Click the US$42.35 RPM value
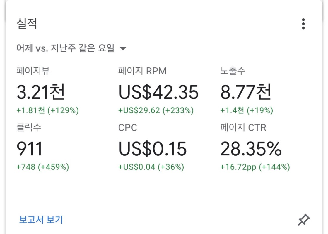 coord(158,92)
